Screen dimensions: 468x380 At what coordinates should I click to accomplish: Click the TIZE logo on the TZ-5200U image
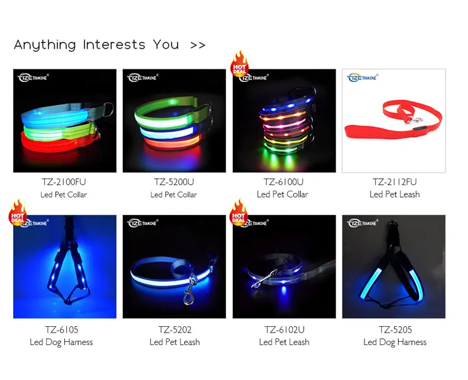(143, 77)
